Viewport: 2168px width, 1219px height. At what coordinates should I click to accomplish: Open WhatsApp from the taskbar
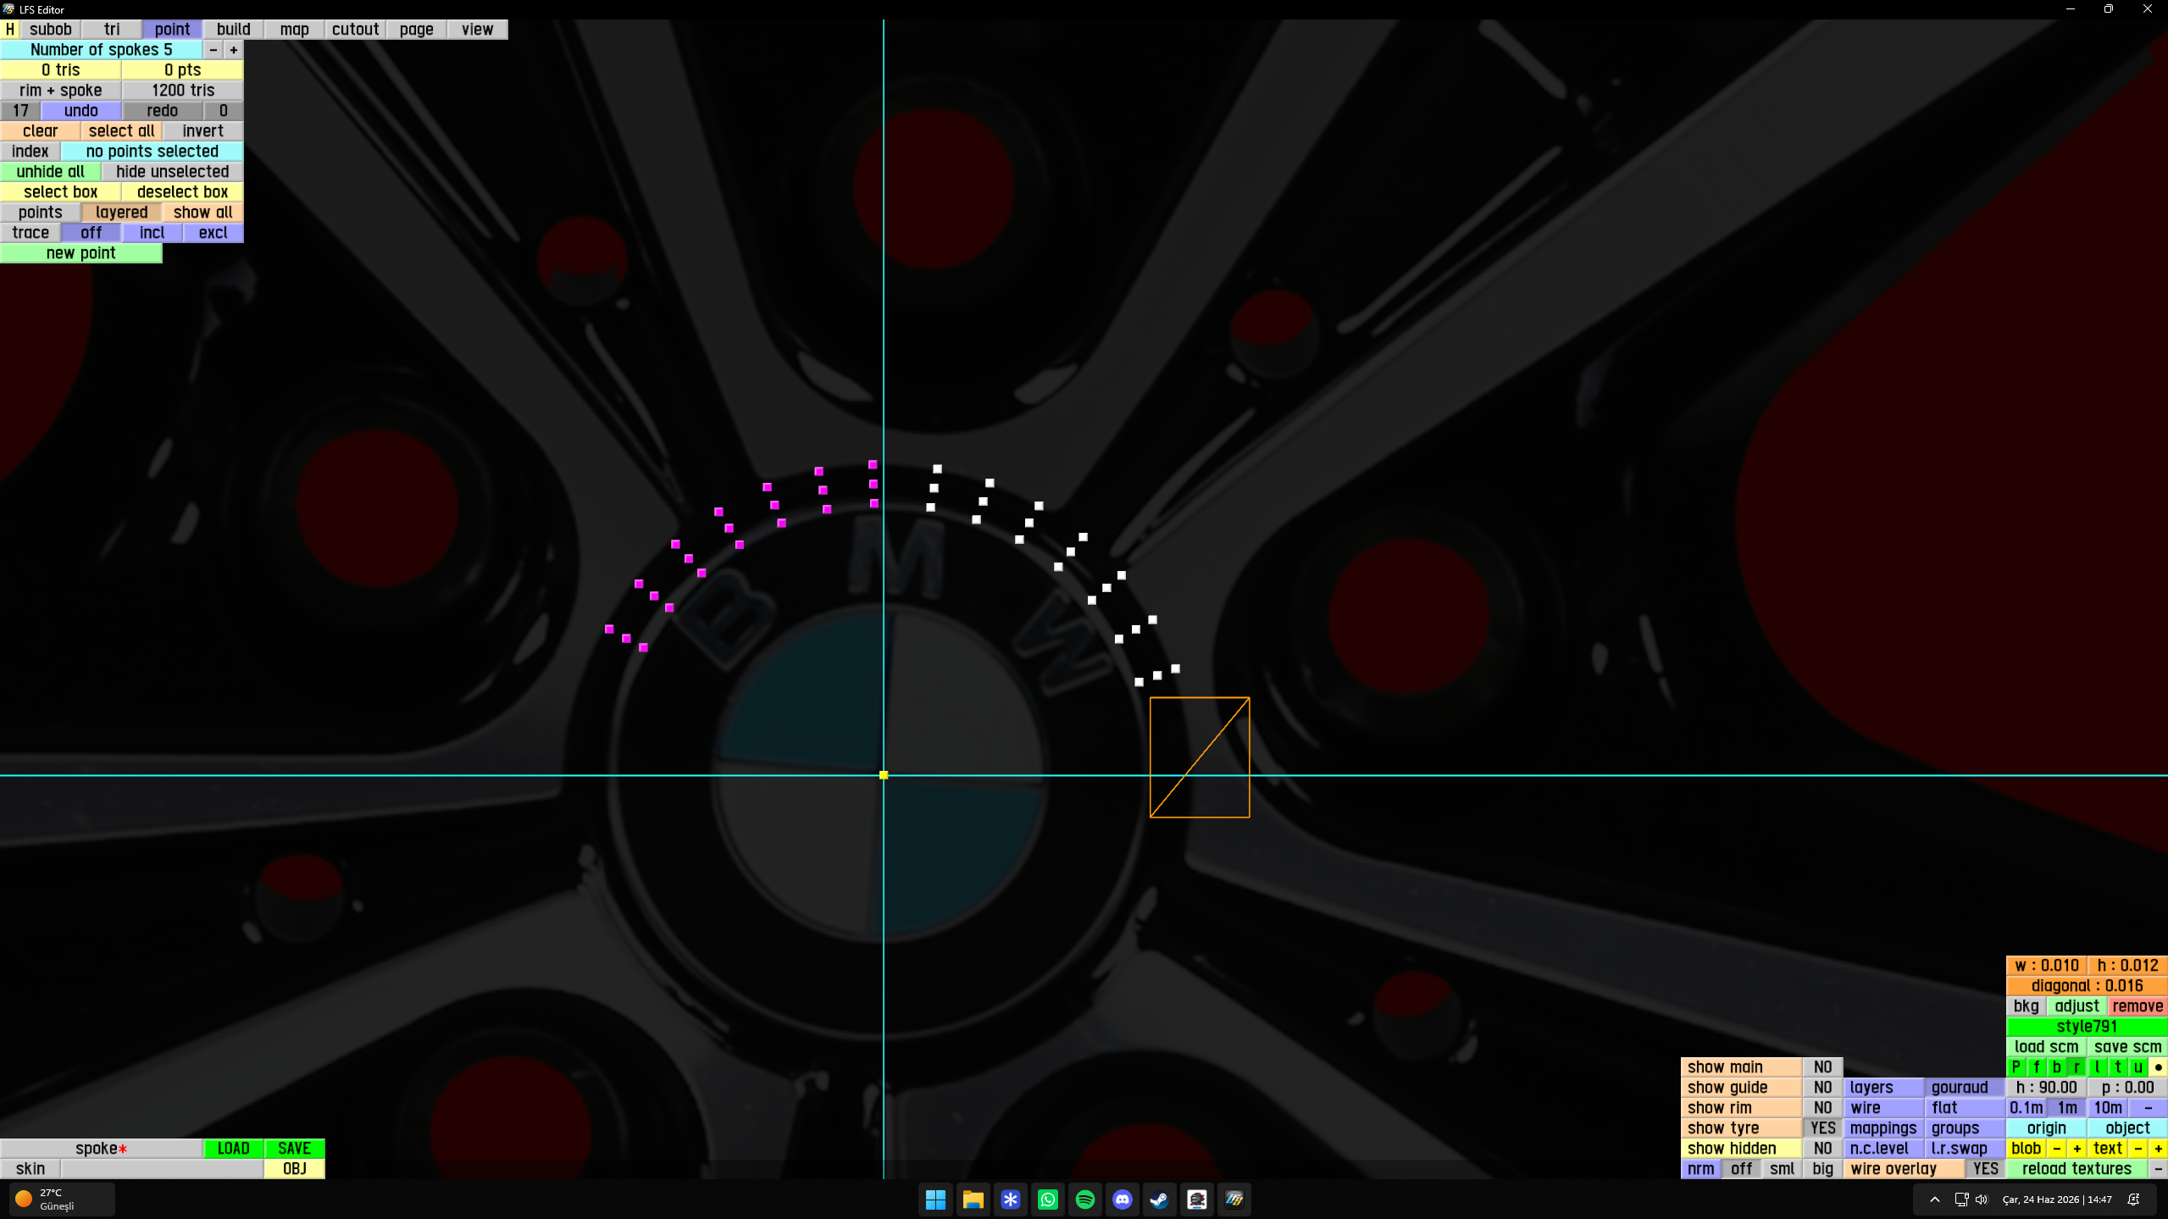click(x=1048, y=1199)
